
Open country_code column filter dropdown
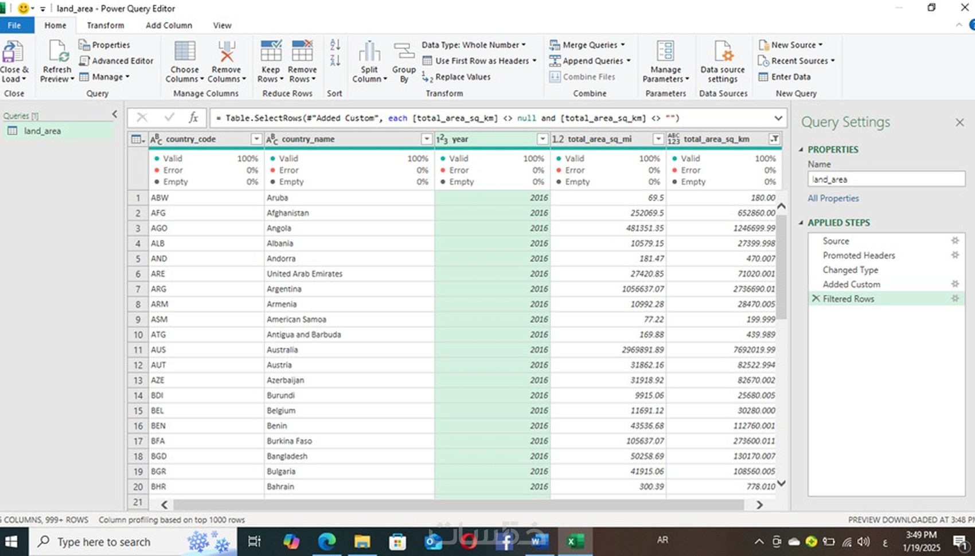click(256, 139)
